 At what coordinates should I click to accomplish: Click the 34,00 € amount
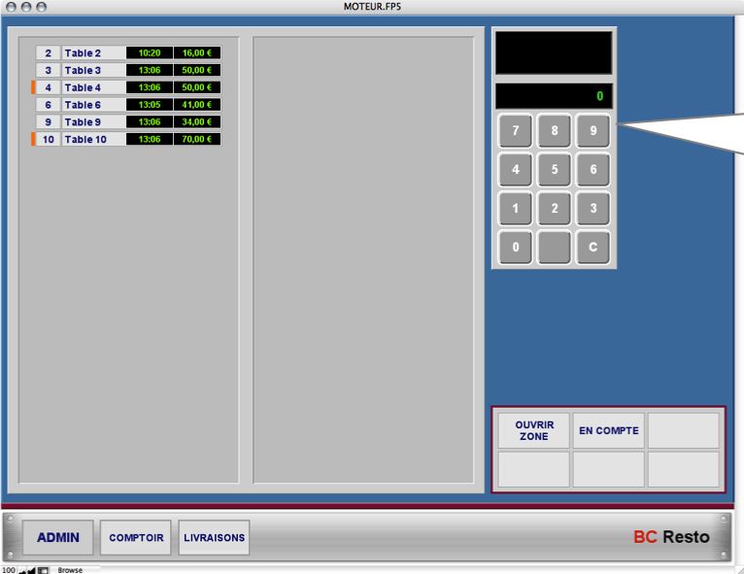pyautogui.click(x=197, y=122)
